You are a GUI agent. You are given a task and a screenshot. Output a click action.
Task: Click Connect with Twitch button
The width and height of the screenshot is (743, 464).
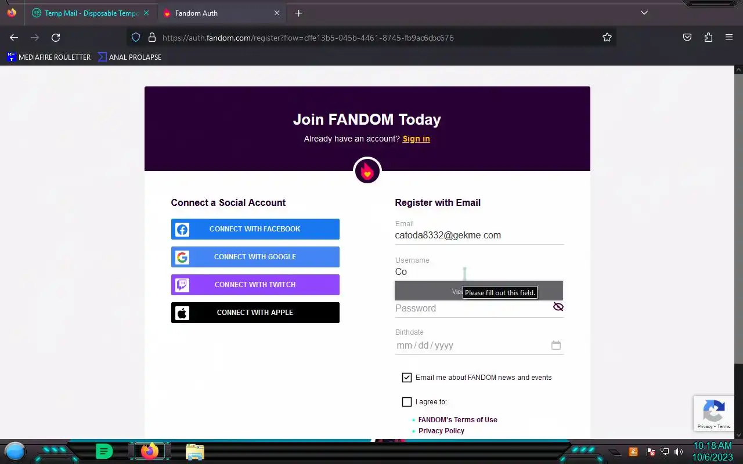click(255, 285)
